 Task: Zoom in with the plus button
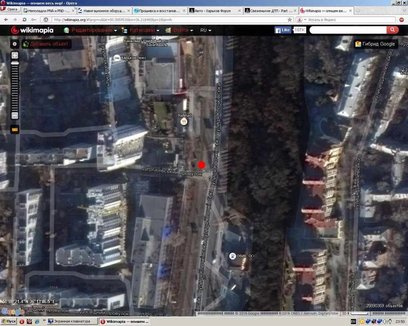coord(15,55)
